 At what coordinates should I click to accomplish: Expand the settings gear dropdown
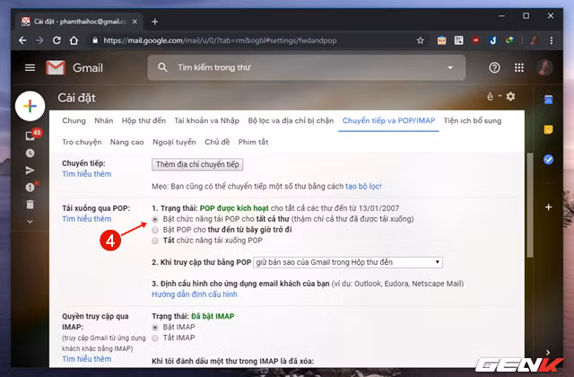510,97
